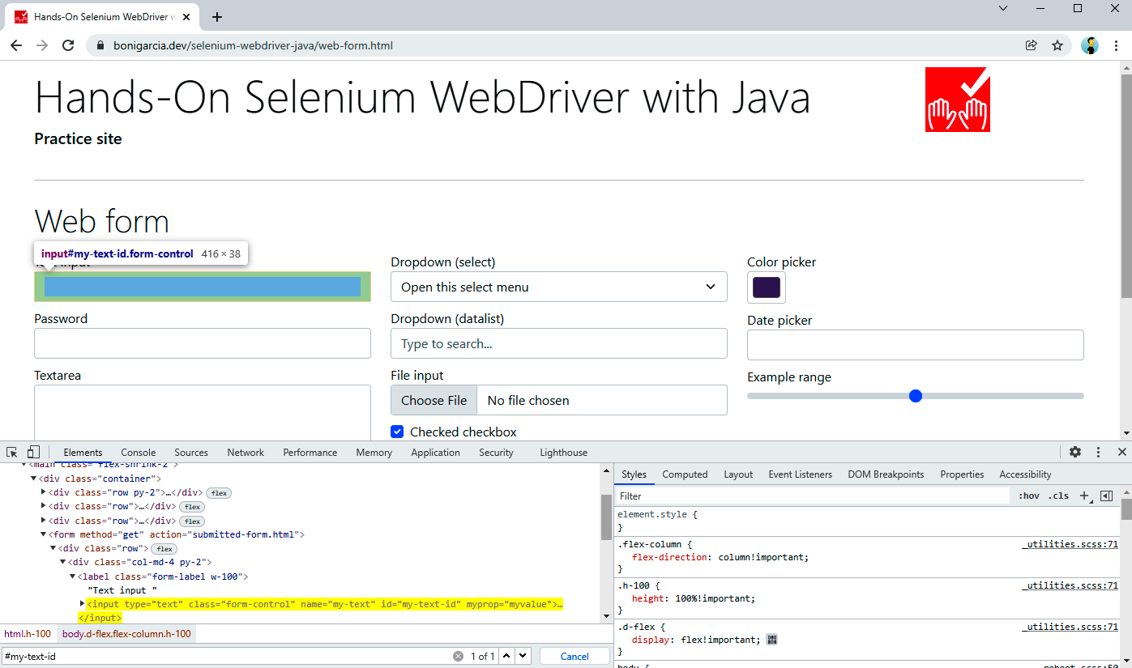
Task: Open DevTools three-dot customize menu
Action: [1098, 452]
